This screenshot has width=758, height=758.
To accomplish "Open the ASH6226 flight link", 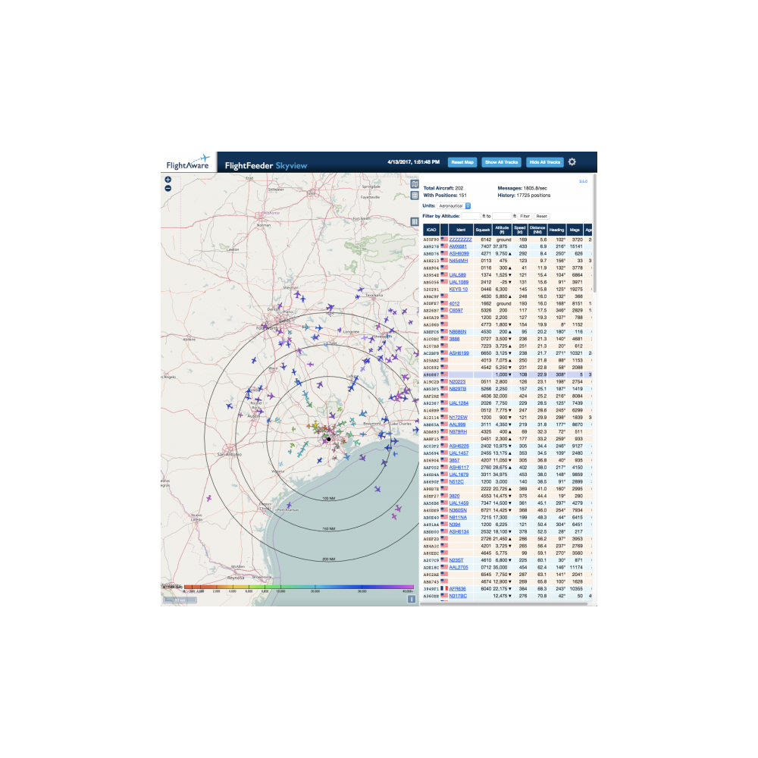I will point(459,446).
